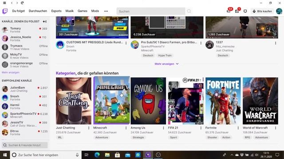The height and width of the screenshot is (159, 284).
Task: Open the Mods tab
Action: (95, 11)
